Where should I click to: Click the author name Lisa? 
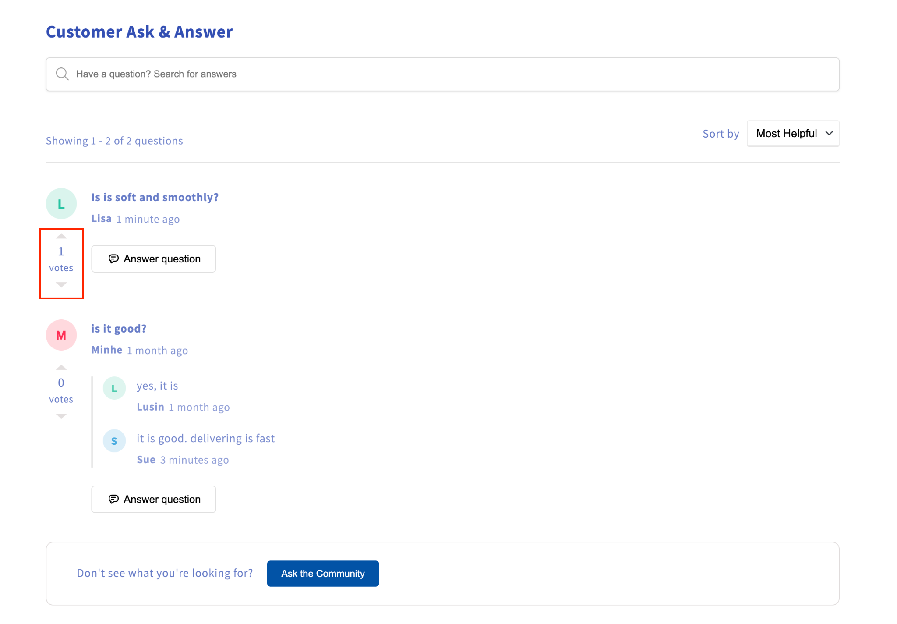[101, 219]
